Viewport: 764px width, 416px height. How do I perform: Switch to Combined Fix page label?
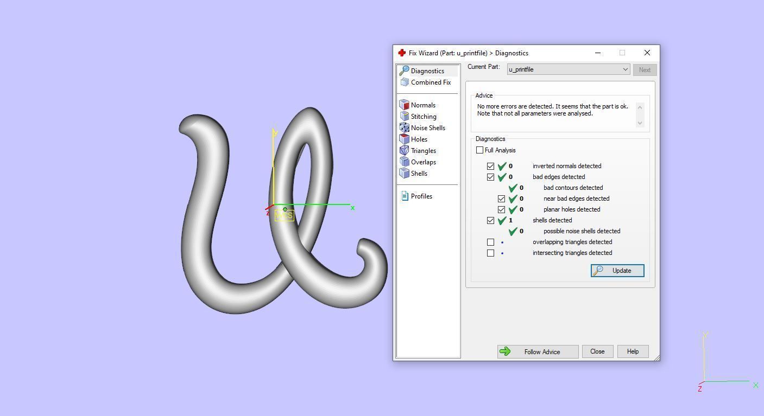(x=431, y=82)
